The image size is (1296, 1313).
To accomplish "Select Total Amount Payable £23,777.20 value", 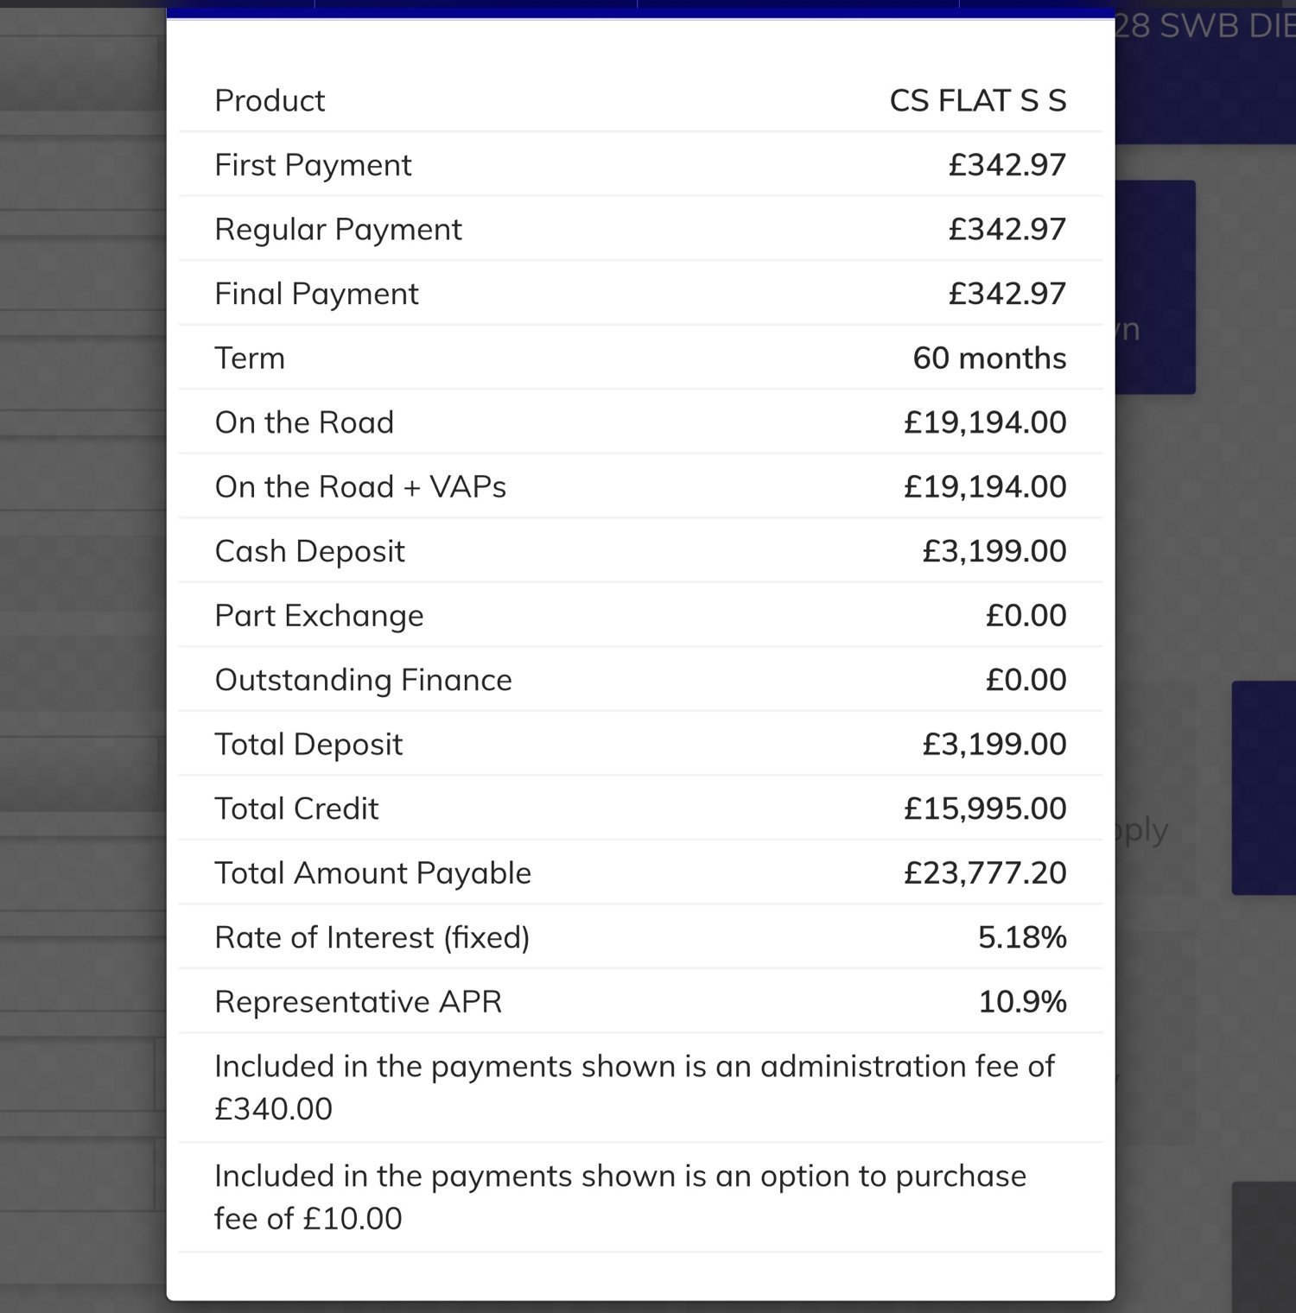I will click(x=985, y=872).
